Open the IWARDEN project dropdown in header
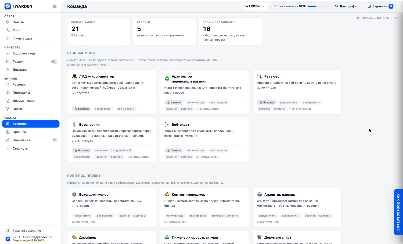 coord(254,6)
